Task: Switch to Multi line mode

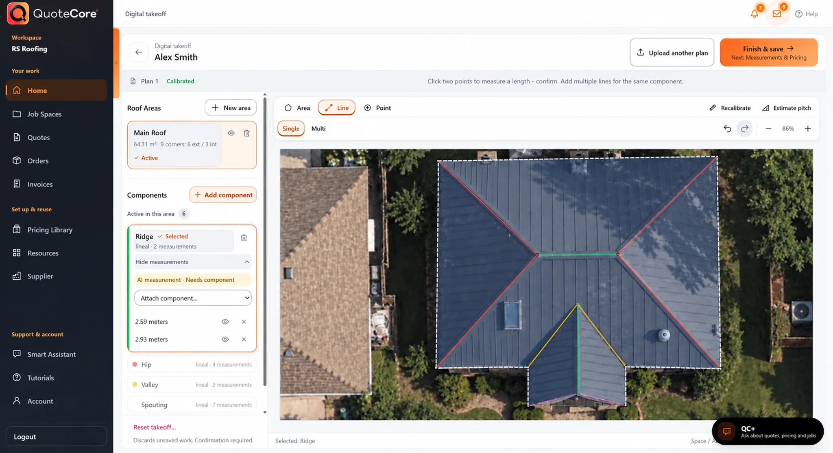Action: point(318,128)
